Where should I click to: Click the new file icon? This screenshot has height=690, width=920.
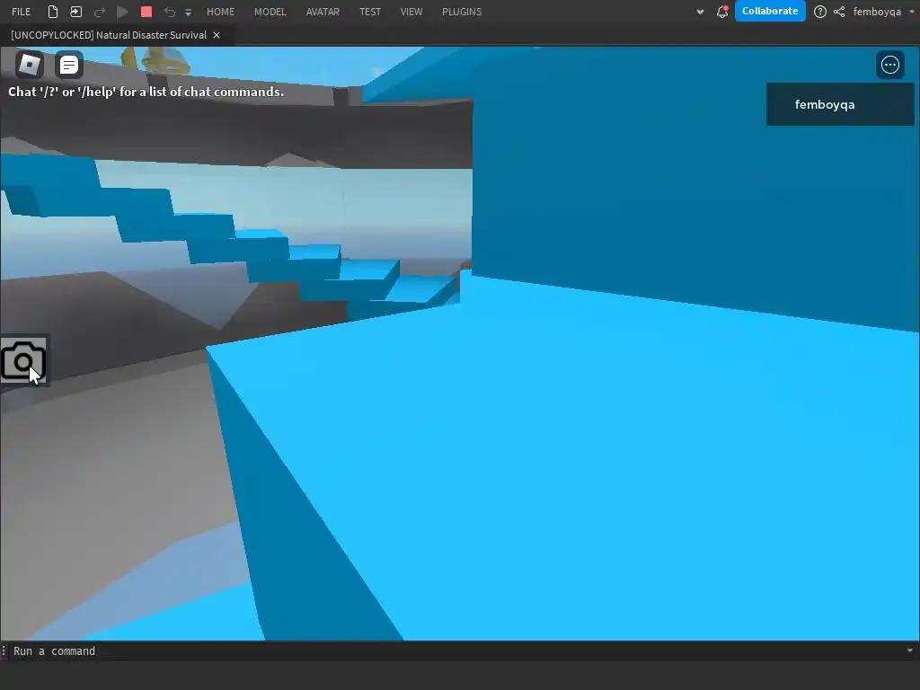[x=53, y=12]
